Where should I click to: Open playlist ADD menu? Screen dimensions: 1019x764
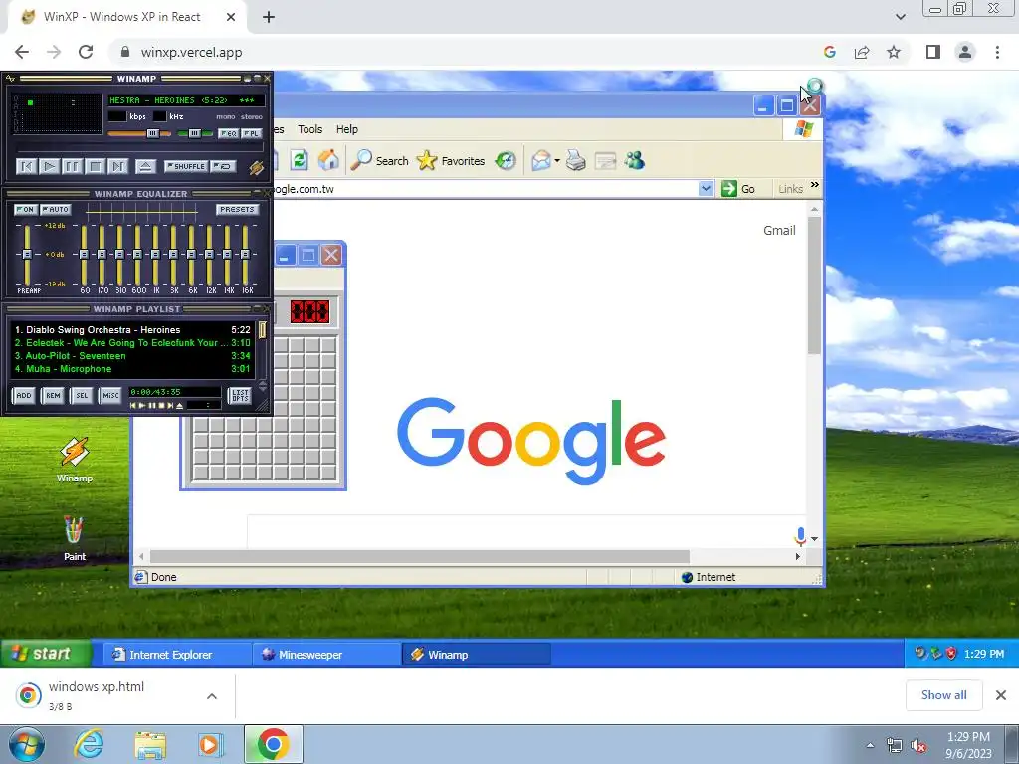tap(24, 396)
